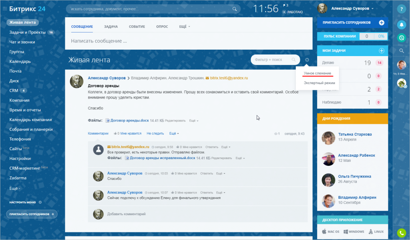Click Редактировать next to Договор аренды.docx
Screen dimensions: 410x240
[x=175, y=121]
